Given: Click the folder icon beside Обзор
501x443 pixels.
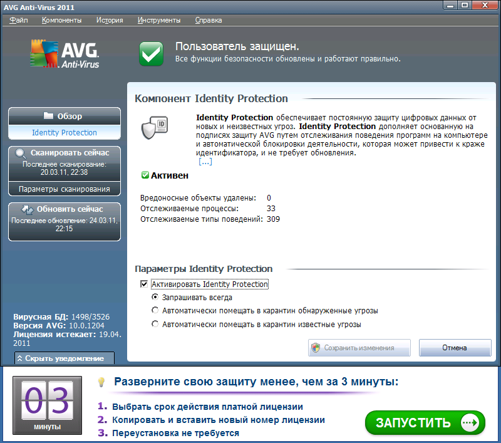Looking at the screenshot, I should point(48,115).
